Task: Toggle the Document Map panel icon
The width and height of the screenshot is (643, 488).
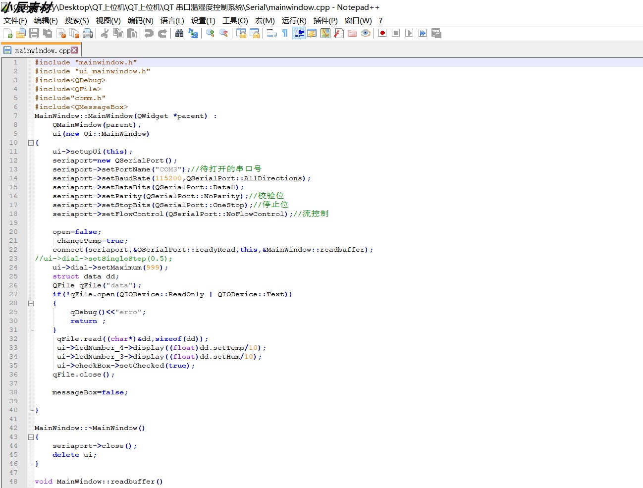Action: pos(325,33)
